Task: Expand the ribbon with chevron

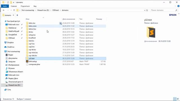Action: point(175,6)
